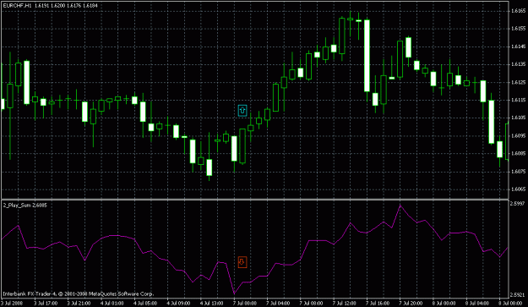Click the 4 Jul 13:00 time label
Screen dimensions: 528x307
click(212, 303)
